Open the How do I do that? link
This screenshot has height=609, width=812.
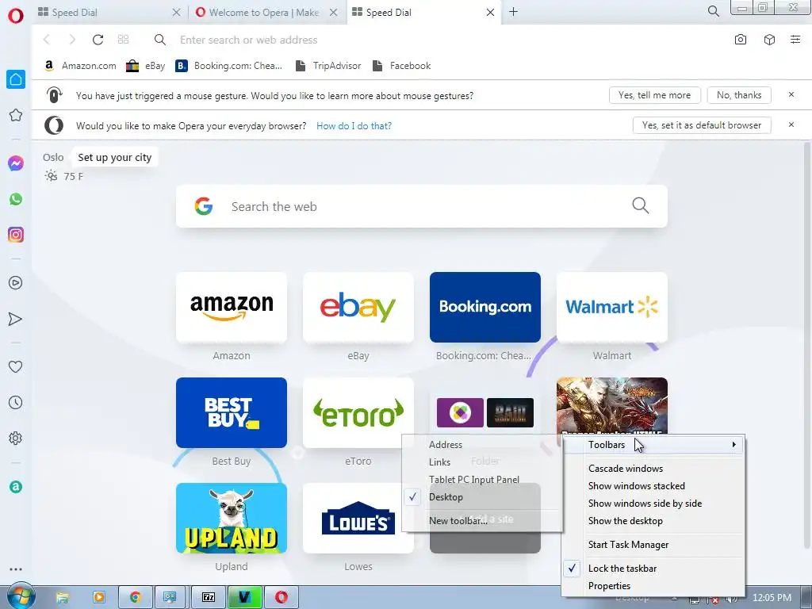click(354, 126)
